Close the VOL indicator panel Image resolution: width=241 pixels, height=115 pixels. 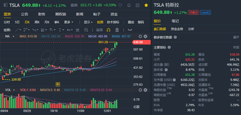(x=145, y=90)
